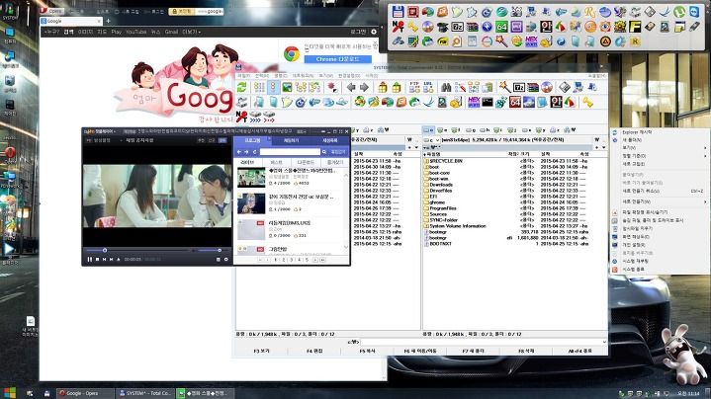Click the search input in media player browser
The image size is (711, 399).
(x=290, y=152)
